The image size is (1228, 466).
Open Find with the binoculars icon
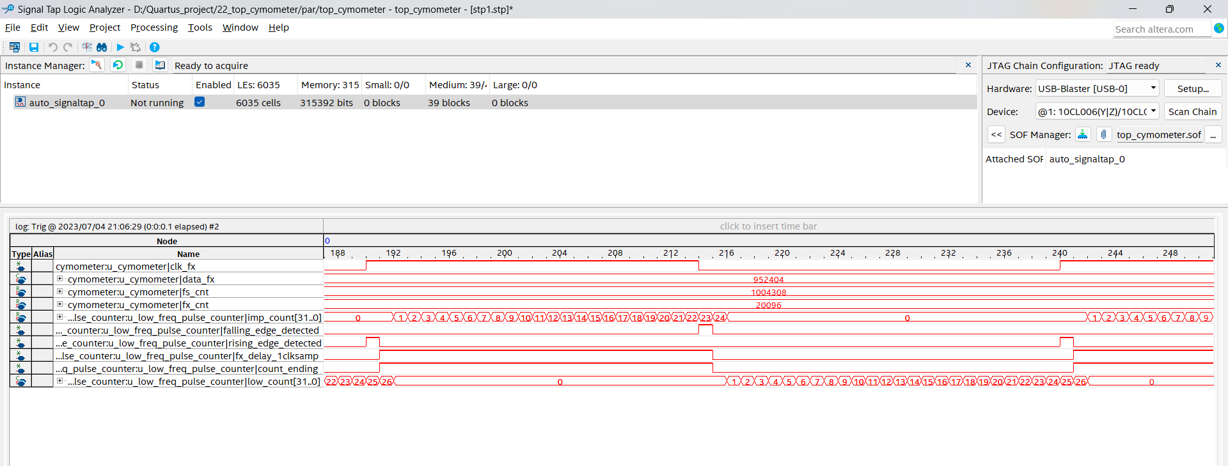[x=102, y=47]
